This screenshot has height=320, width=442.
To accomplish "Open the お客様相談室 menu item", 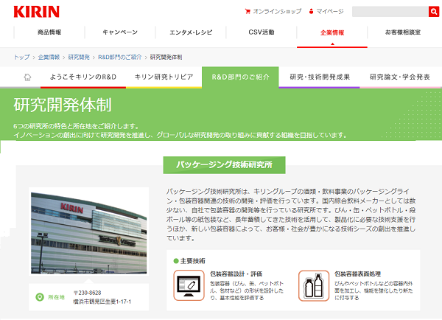I will (x=403, y=33).
